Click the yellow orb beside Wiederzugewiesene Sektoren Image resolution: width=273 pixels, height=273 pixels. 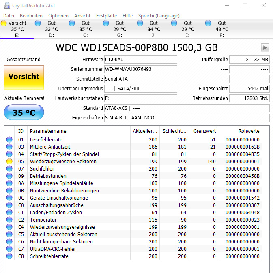(9, 161)
